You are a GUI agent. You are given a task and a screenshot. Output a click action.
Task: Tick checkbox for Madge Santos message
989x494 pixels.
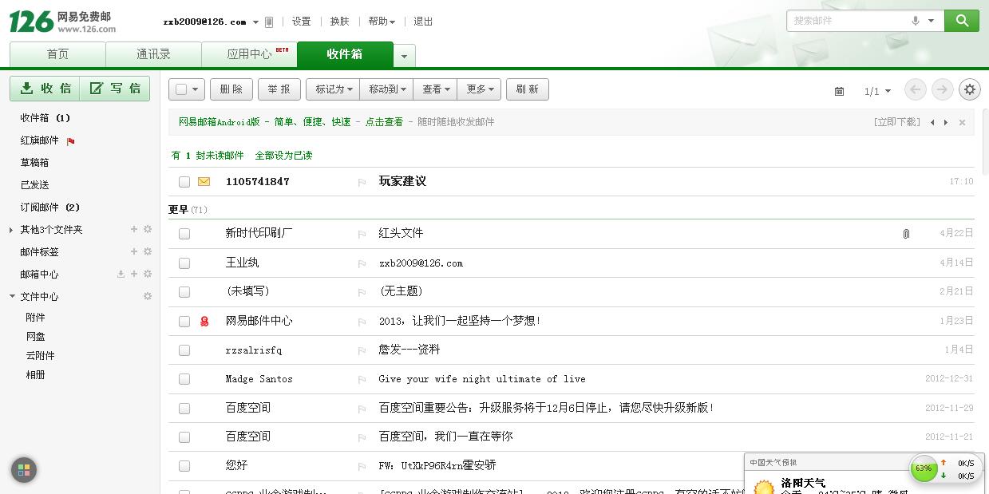point(184,380)
